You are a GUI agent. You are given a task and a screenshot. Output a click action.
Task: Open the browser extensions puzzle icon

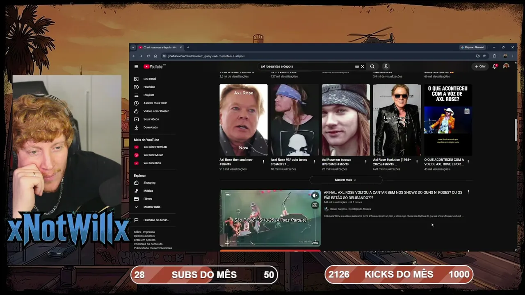point(495,56)
